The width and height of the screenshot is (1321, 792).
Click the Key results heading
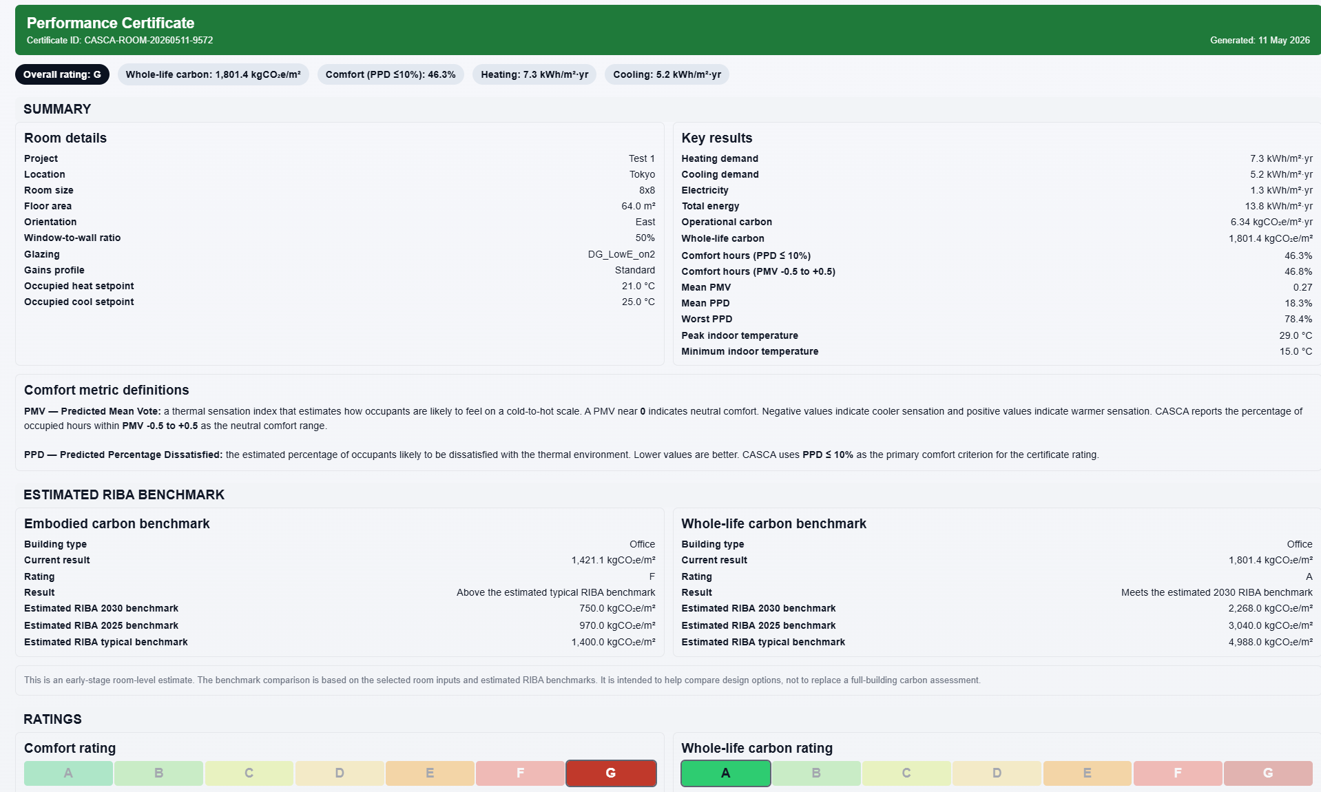tap(717, 138)
